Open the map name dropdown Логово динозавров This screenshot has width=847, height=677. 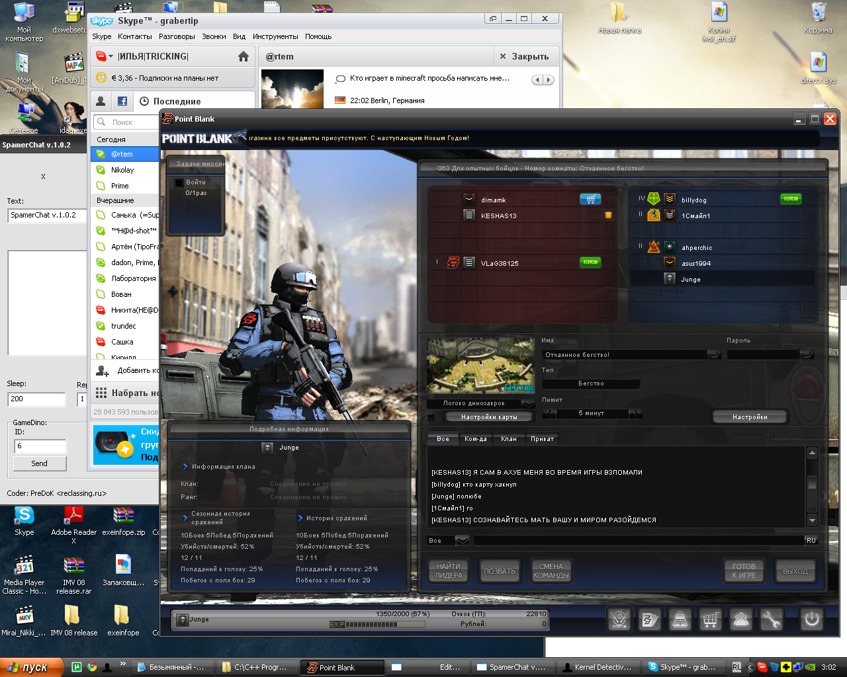(x=529, y=403)
